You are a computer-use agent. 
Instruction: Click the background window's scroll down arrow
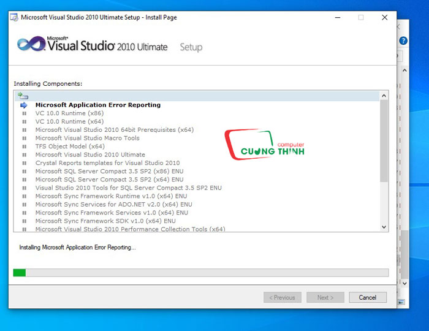[x=404, y=283]
